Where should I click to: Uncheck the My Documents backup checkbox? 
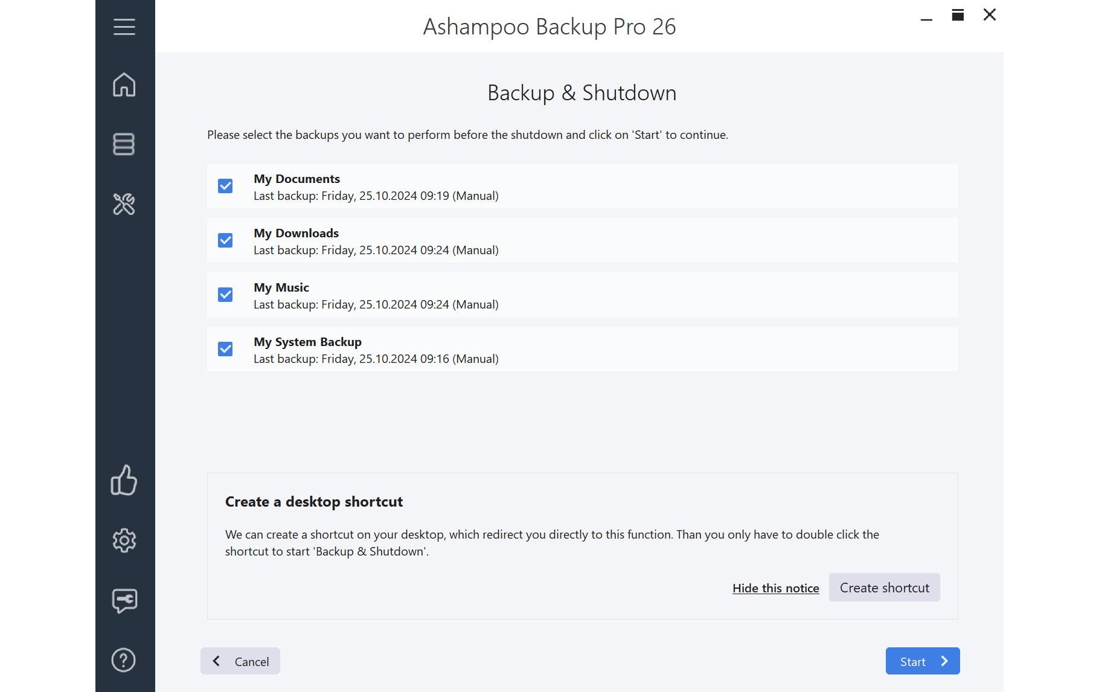tap(225, 186)
